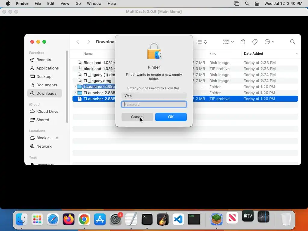The width and height of the screenshot is (308, 231).
Task: Select the TL_legacy (1).dmg file
Action: 185,75
